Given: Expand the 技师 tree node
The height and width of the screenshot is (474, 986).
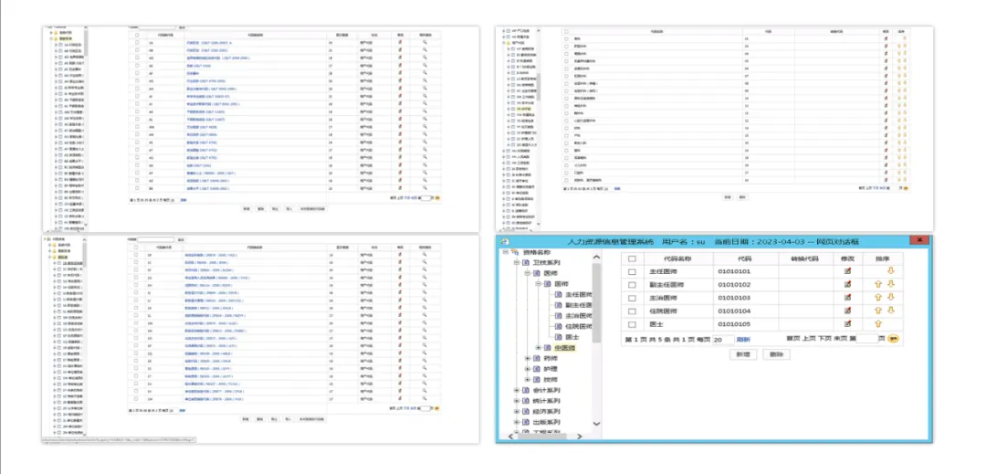Looking at the screenshot, I should coord(528,380).
